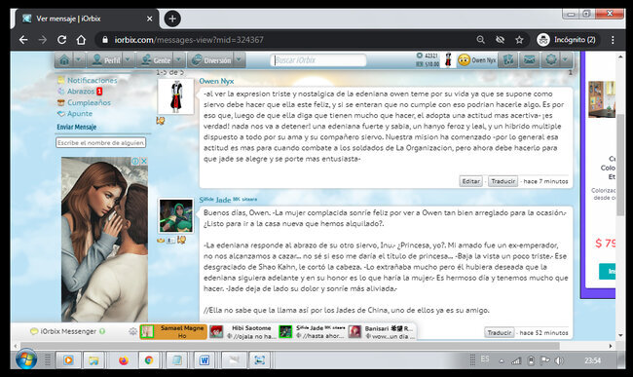Expand the Perfil dropdown arrow
This screenshot has height=377, width=633.
coord(128,60)
